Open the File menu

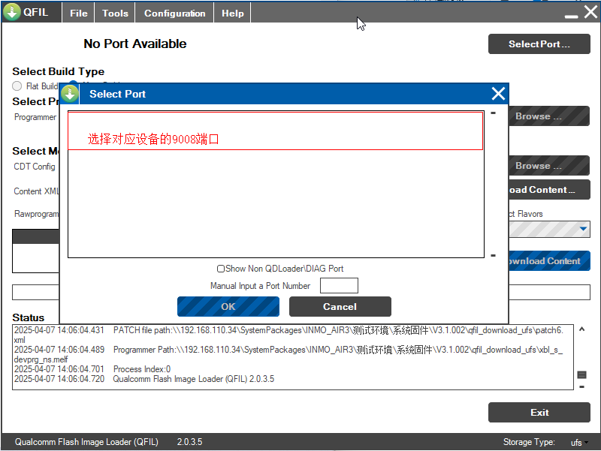[79, 14]
